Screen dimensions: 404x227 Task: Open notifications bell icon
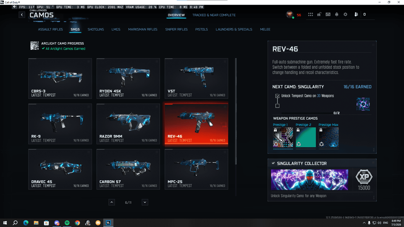[x=337, y=15]
